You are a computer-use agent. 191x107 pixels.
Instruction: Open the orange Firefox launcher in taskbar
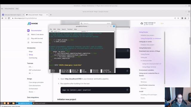pyautogui.click(x=8, y=103)
